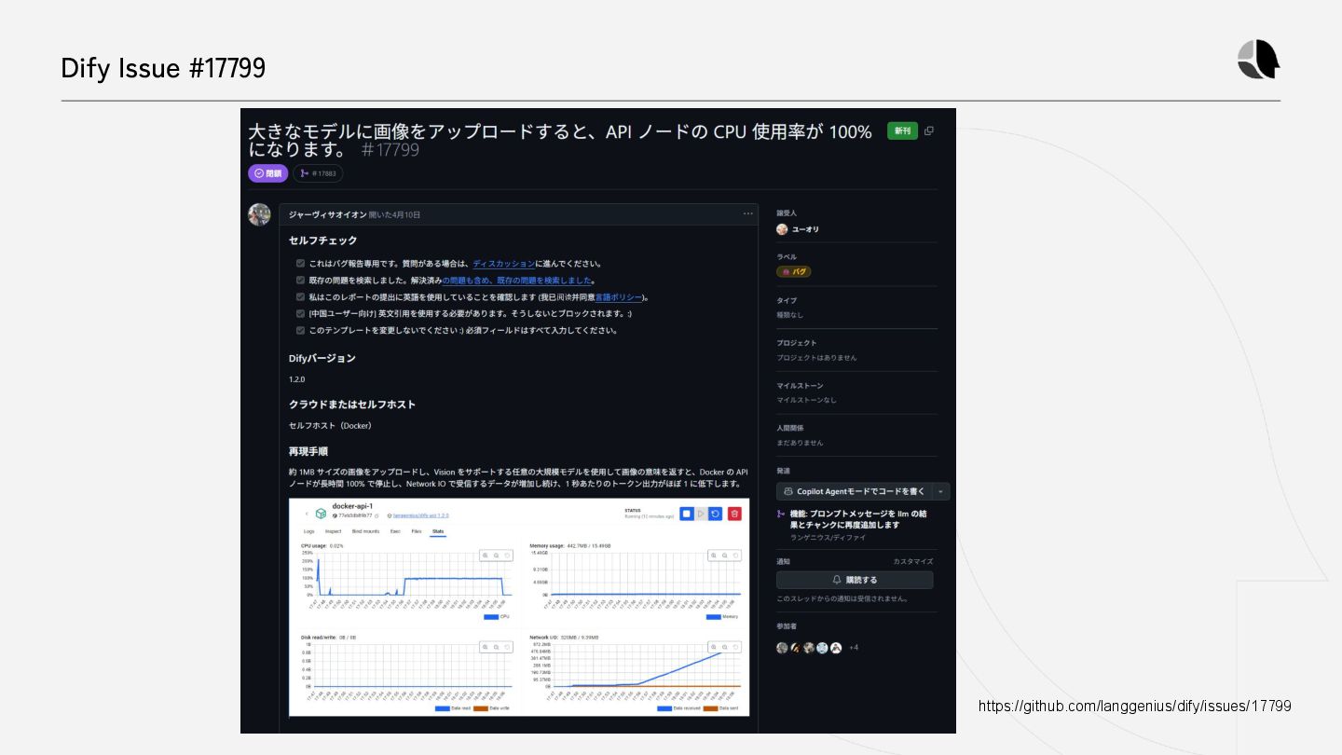Click the purple 問題 status badge
This screenshot has height=755, width=1342.
click(x=267, y=173)
